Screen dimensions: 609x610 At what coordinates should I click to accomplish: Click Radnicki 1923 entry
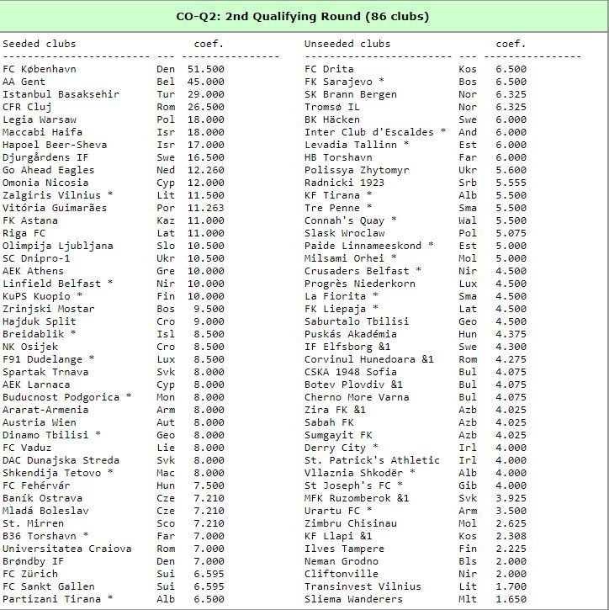(344, 183)
